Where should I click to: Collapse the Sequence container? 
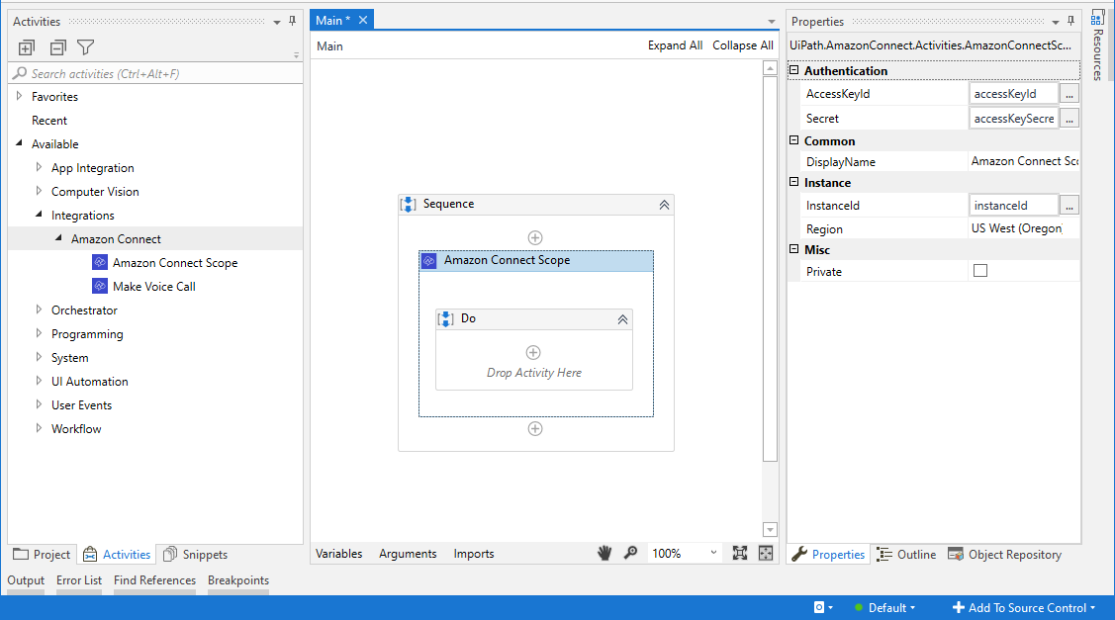[664, 205]
